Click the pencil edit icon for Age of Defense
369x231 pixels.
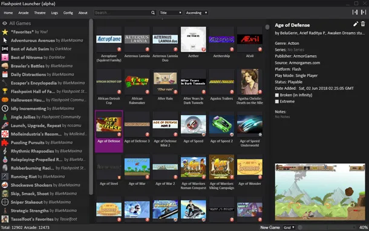pyautogui.click(x=356, y=24)
